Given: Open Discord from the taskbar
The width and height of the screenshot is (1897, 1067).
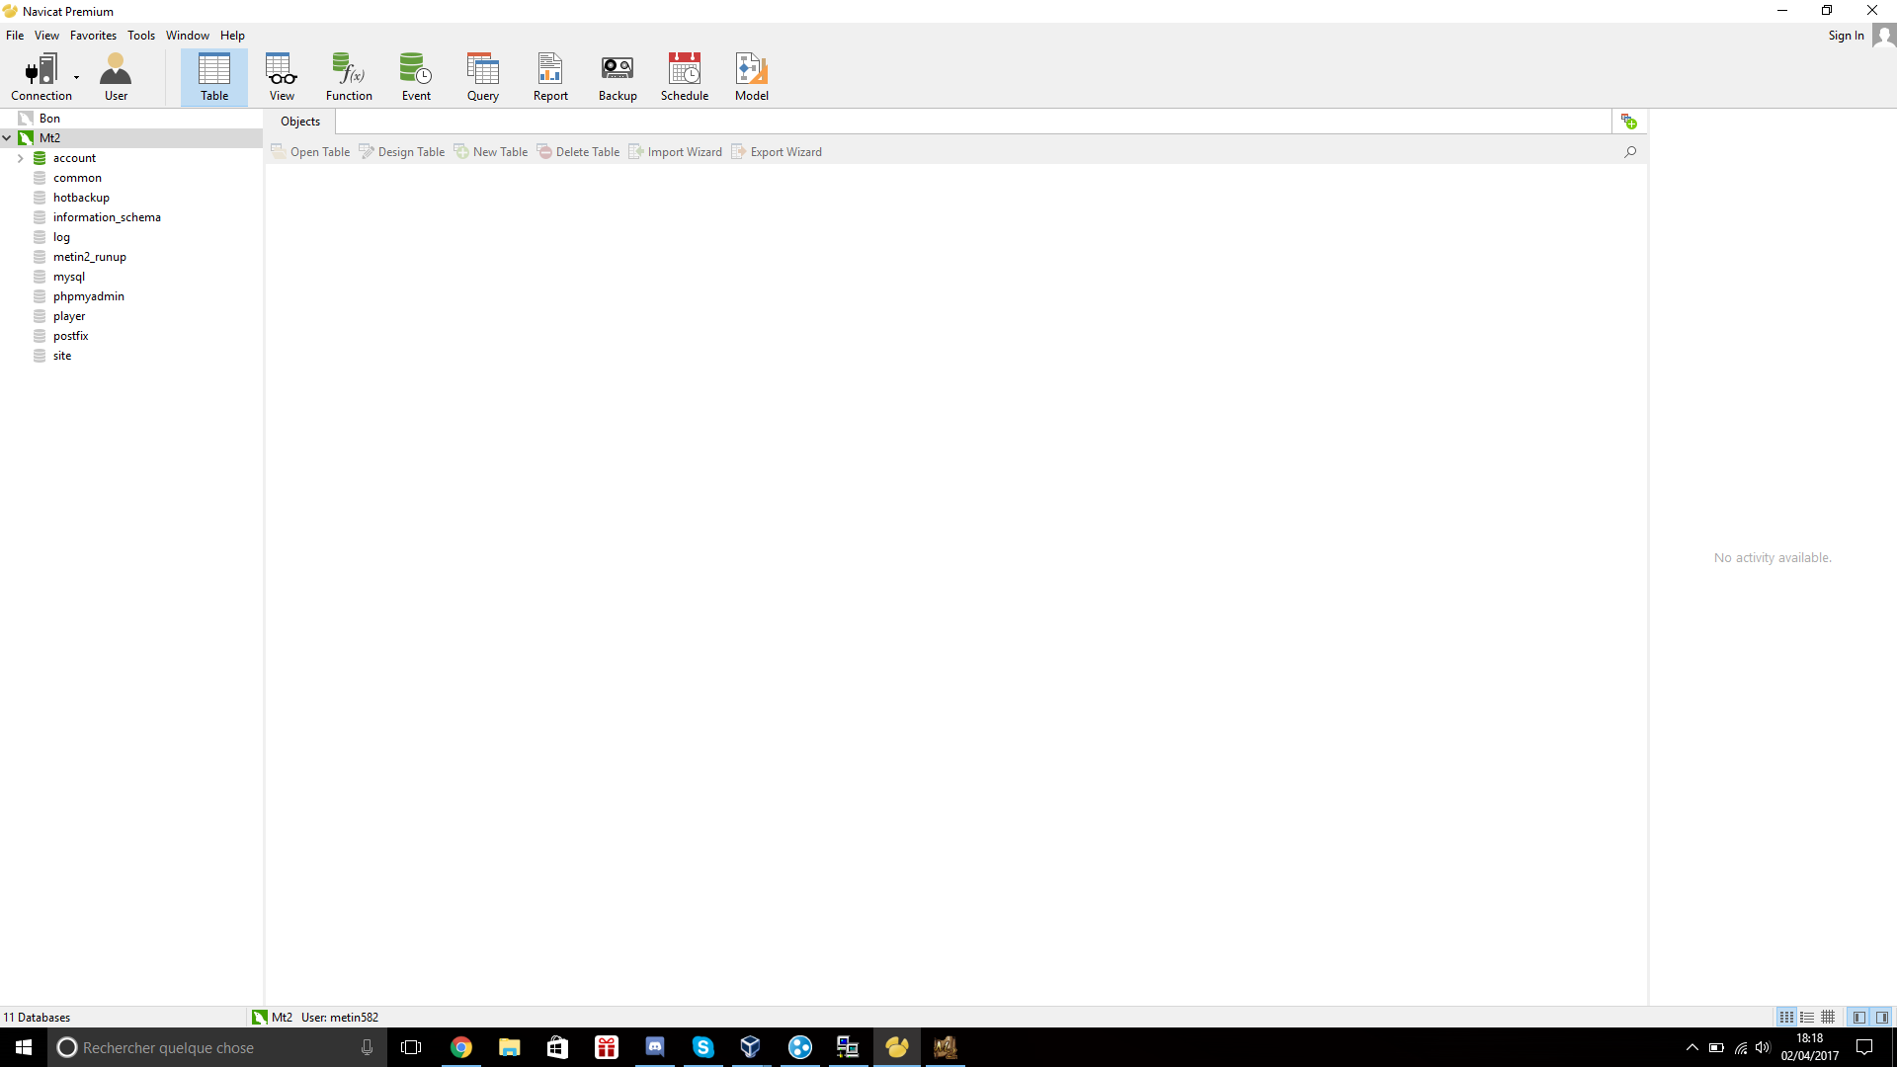Looking at the screenshot, I should pos(655,1047).
